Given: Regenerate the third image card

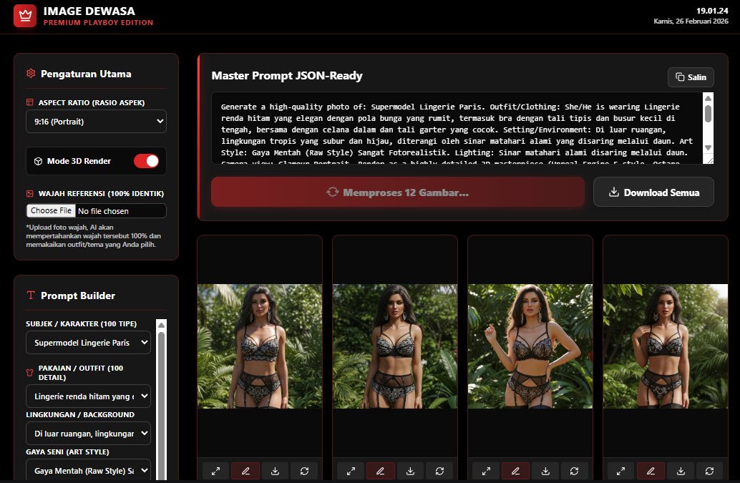Looking at the screenshot, I should 575,471.
